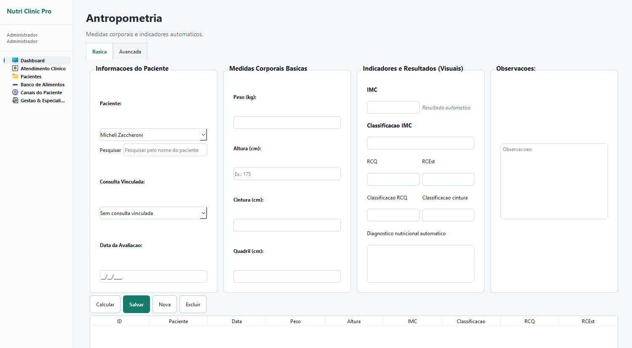Click the Classificacao column header in table

click(471, 321)
